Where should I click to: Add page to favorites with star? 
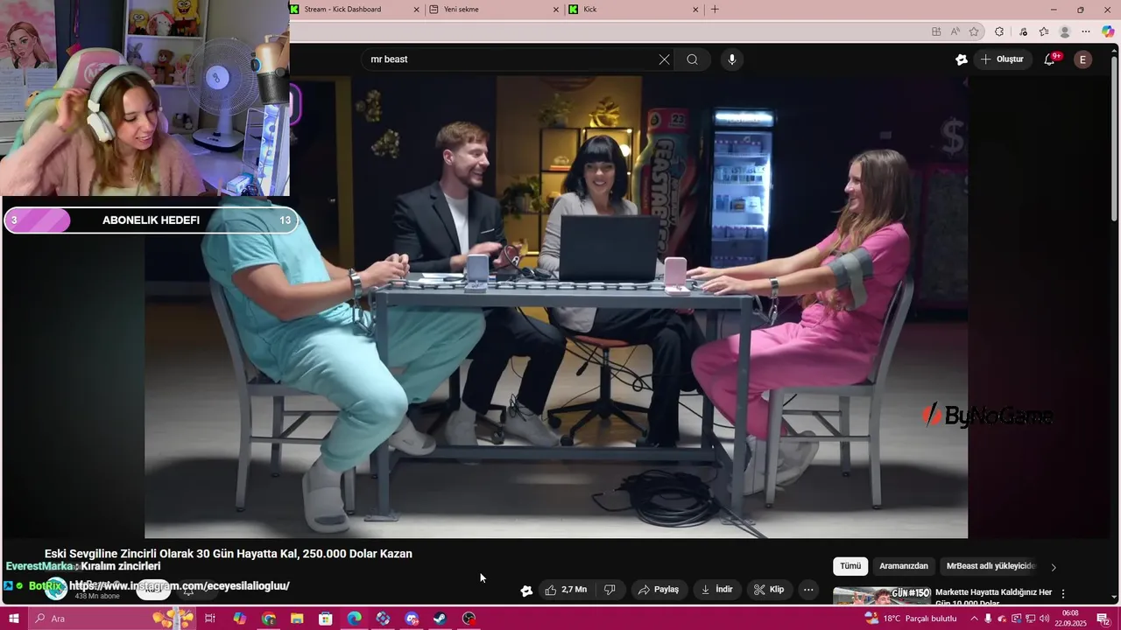click(x=974, y=31)
